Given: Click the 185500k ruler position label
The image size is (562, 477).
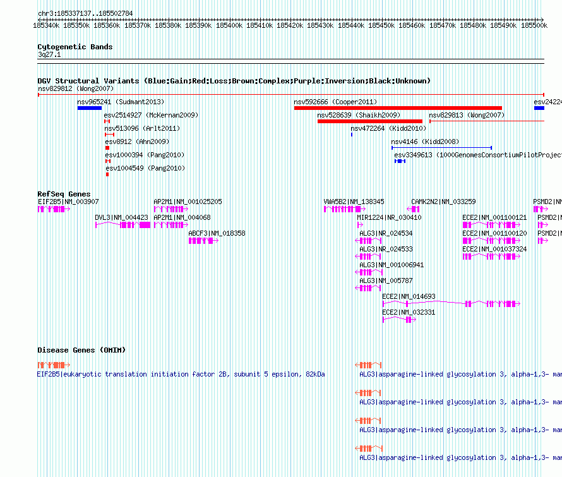Looking at the screenshot, I should click(x=534, y=25).
